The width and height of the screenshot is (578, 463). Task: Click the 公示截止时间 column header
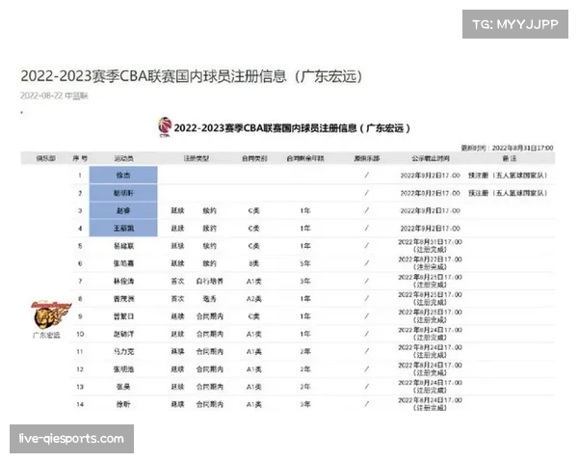point(431,158)
